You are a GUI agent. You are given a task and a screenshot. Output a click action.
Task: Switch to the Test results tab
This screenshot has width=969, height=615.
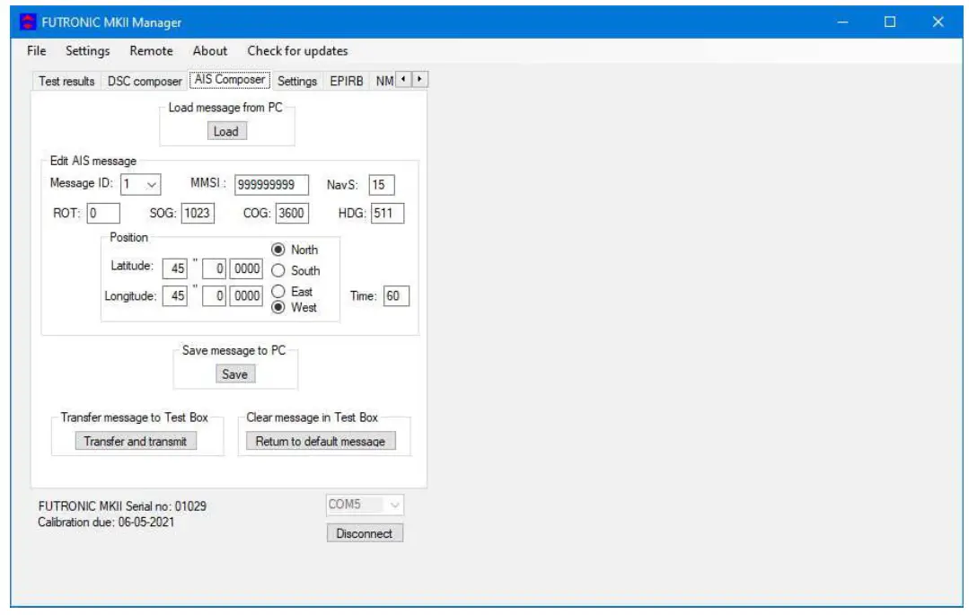pyautogui.click(x=66, y=81)
